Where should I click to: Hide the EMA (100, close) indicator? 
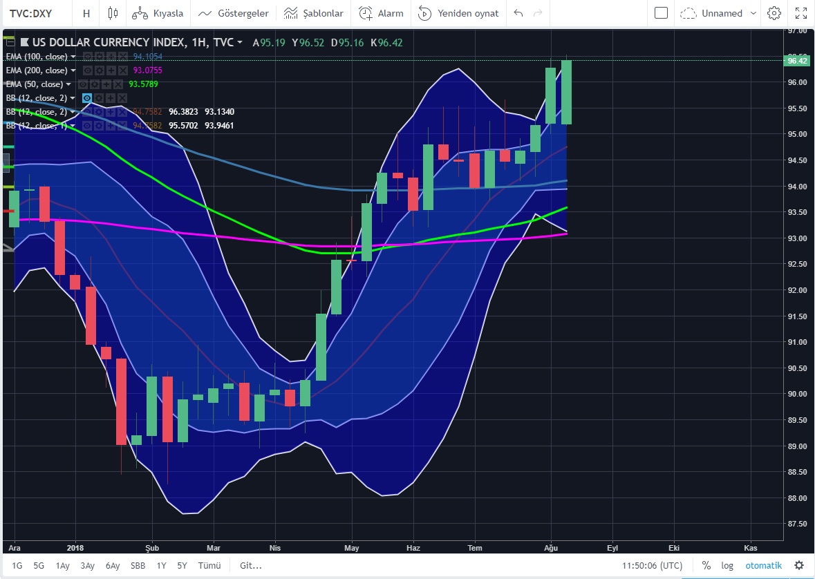(x=88, y=56)
